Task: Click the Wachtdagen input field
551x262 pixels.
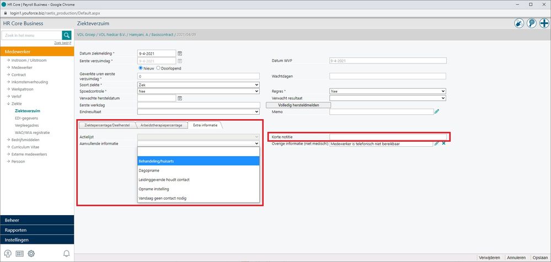Action: pyautogui.click(x=388, y=76)
